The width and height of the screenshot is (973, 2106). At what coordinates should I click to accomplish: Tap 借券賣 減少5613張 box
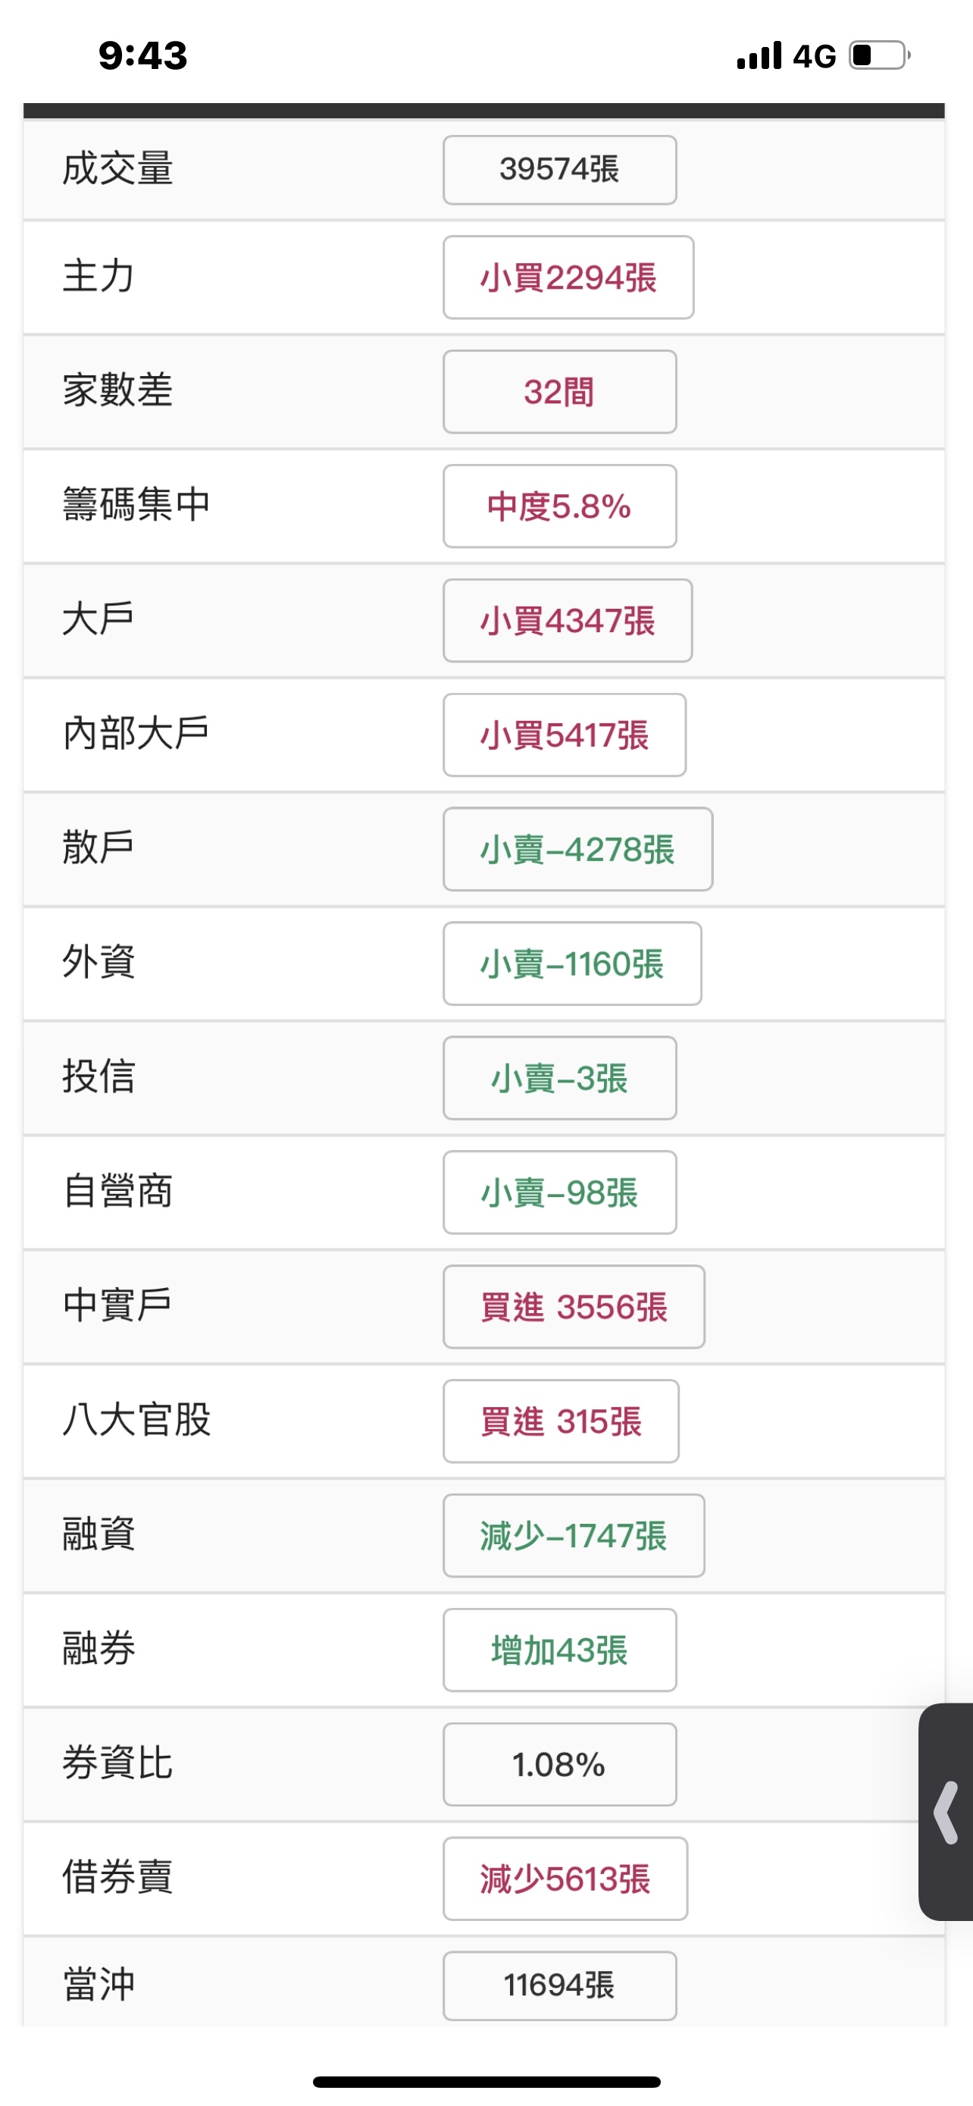(x=565, y=1880)
